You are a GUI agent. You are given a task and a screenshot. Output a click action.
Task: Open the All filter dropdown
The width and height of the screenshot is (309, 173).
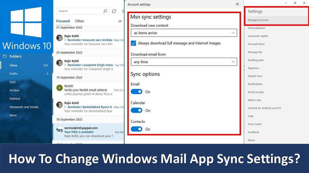point(120,21)
